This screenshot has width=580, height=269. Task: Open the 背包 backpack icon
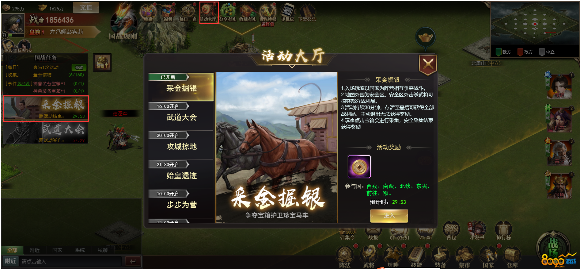tap(451, 230)
